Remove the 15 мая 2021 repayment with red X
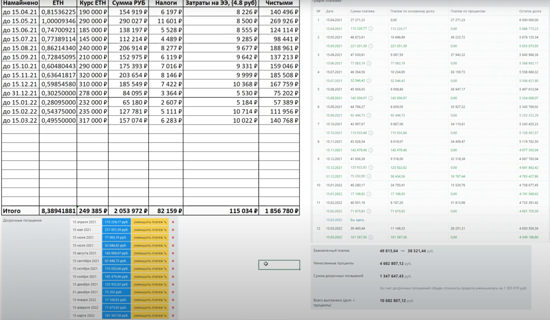 click(x=173, y=230)
